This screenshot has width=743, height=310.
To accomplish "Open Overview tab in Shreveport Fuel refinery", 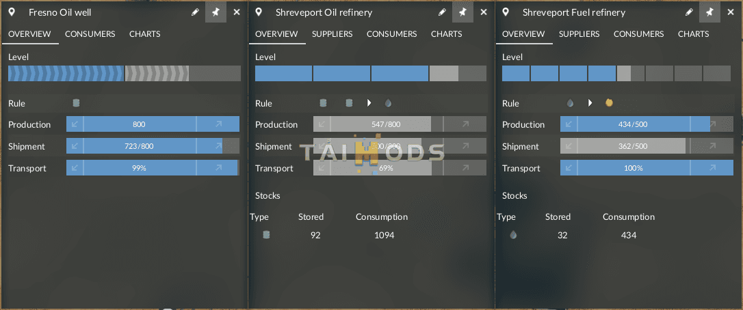I will pyautogui.click(x=523, y=34).
